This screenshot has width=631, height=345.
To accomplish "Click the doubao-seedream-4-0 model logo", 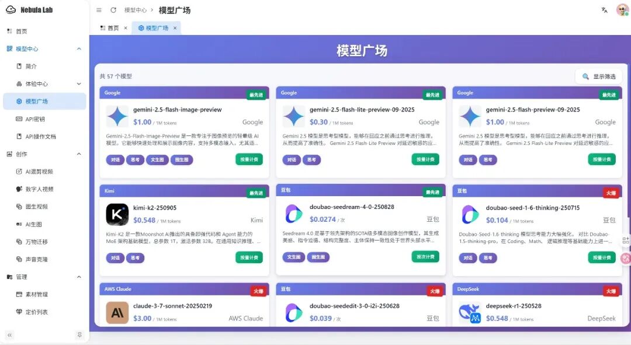I will 294,214.
